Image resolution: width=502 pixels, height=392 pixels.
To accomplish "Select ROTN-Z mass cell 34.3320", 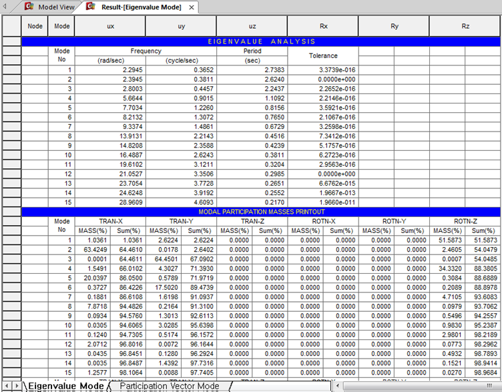I will (447, 268).
